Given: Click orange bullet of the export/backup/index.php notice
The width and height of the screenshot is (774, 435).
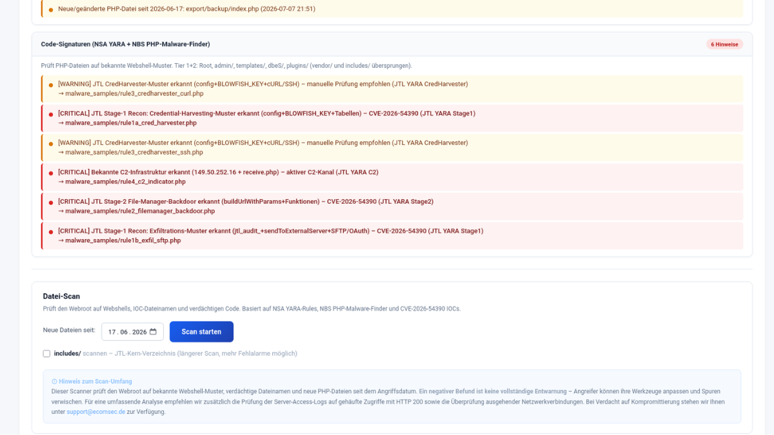Looking at the screenshot, I should click(51, 10).
